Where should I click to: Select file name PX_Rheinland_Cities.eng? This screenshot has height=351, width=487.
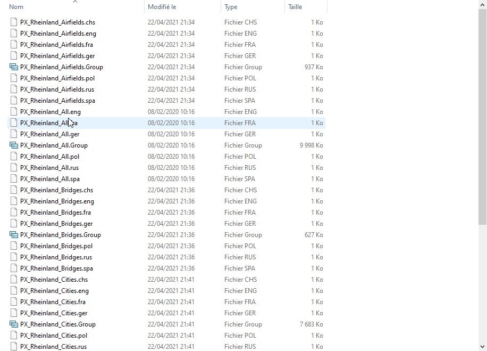pos(54,291)
